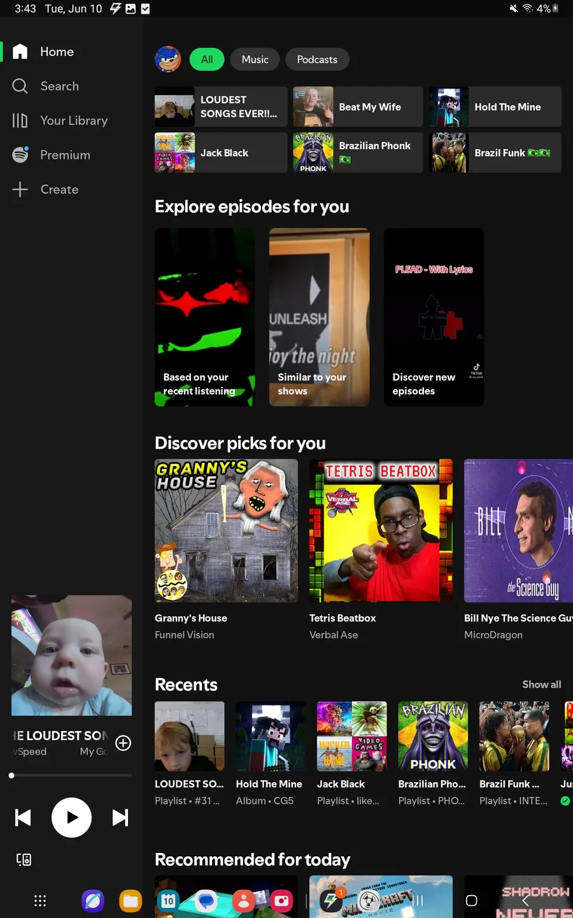Open Your Library in sidebar
Viewport: 573px width, 918px height.
pyautogui.click(x=60, y=120)
